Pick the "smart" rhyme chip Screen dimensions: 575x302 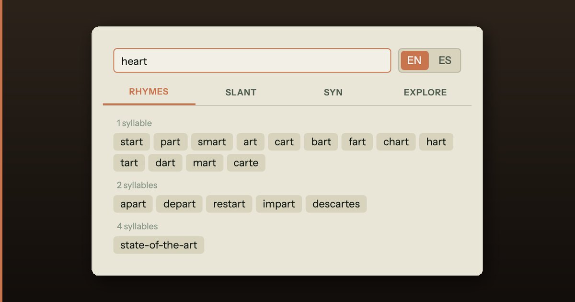[212, 142]
